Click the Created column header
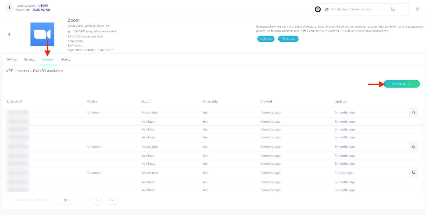Image resolution: width=427 pixels, height=215 pixels. [x=266, y=101]
